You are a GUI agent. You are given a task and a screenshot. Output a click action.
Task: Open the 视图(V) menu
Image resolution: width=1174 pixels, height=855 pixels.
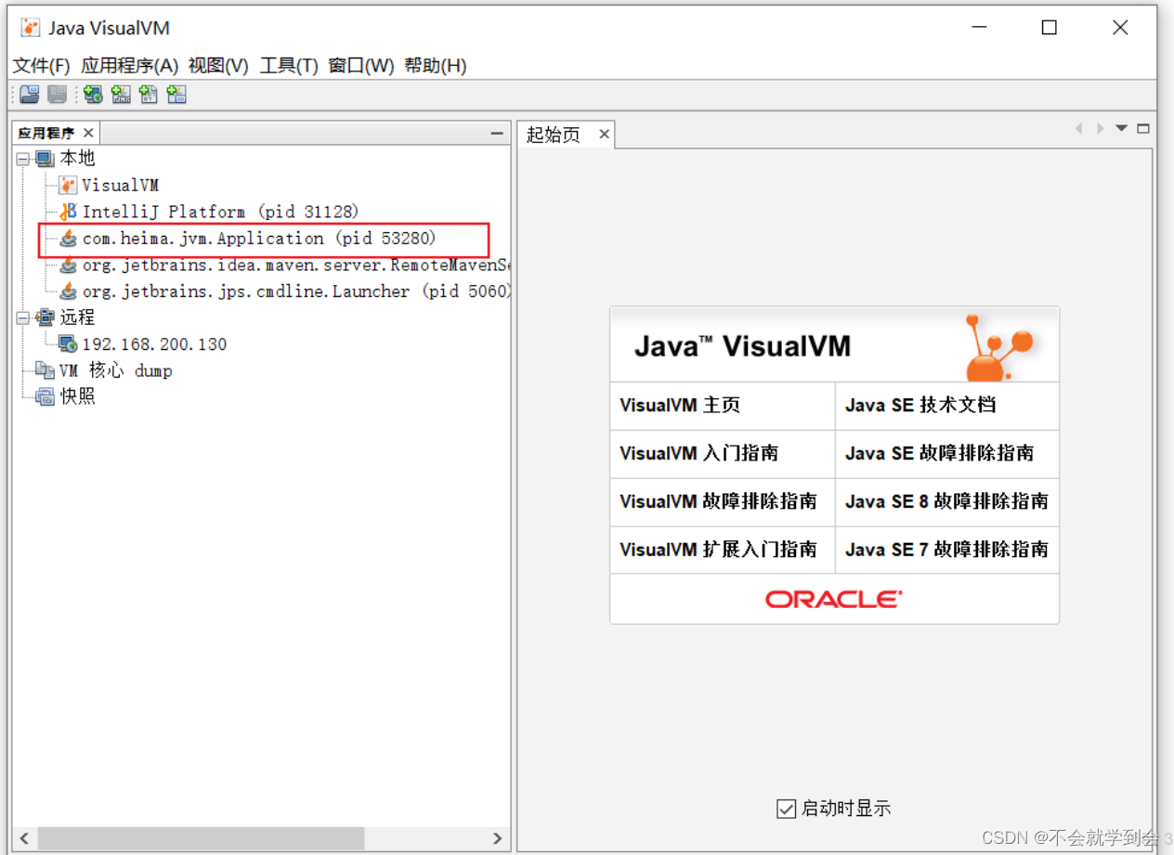pos(218,66)
